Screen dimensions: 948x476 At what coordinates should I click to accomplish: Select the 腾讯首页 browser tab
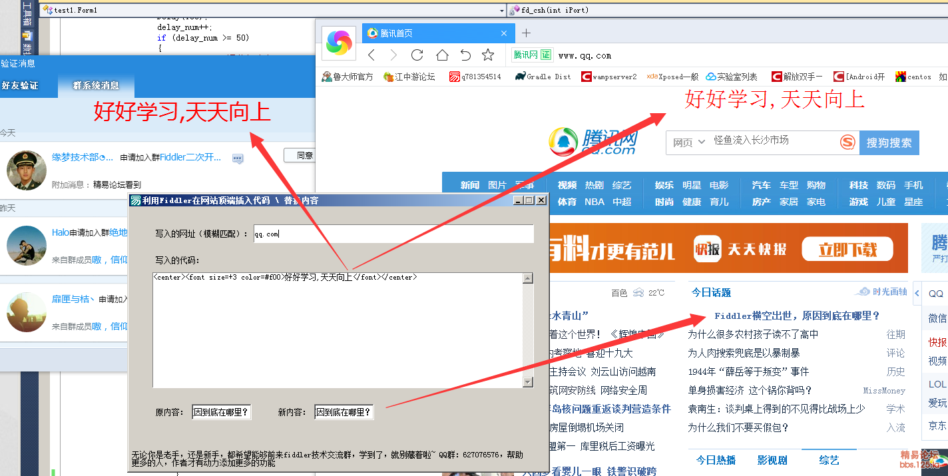439,33
